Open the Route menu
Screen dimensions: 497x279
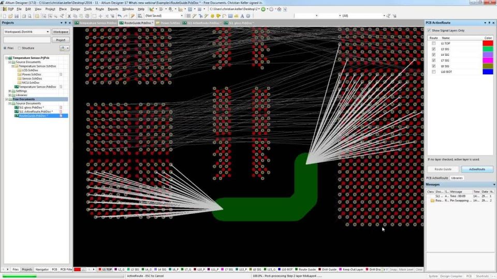[x=99, y=9]
